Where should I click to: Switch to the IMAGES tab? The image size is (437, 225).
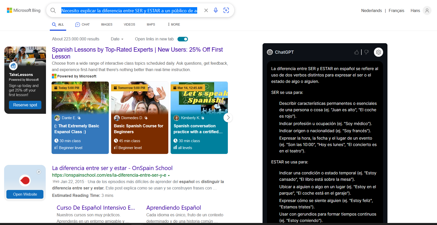click(x=107, y=25)
